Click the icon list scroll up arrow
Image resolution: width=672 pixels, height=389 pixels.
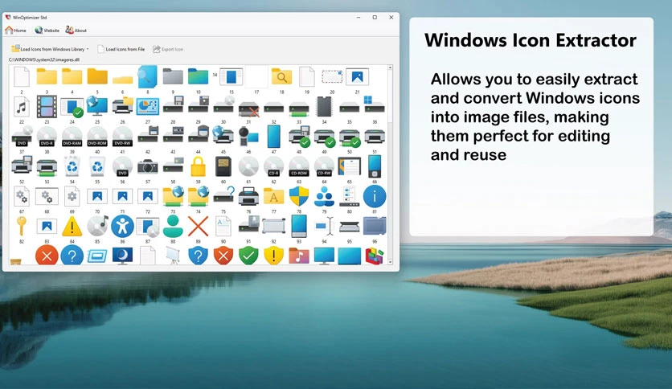click(390, 68)
